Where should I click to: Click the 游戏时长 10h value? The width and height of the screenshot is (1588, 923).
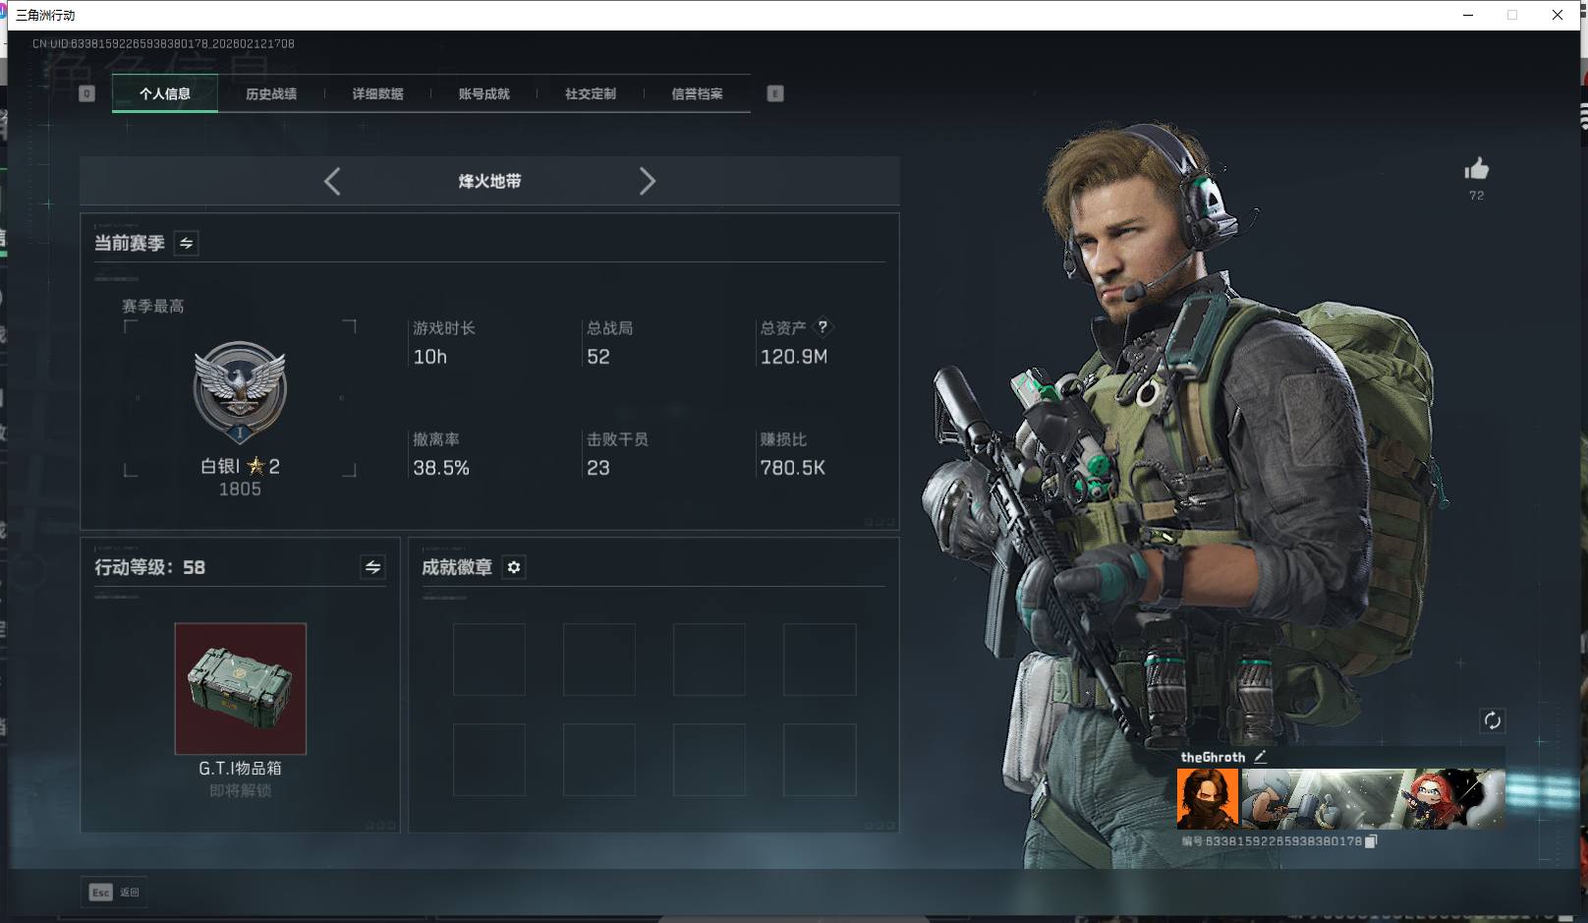[x=430, y=357]
